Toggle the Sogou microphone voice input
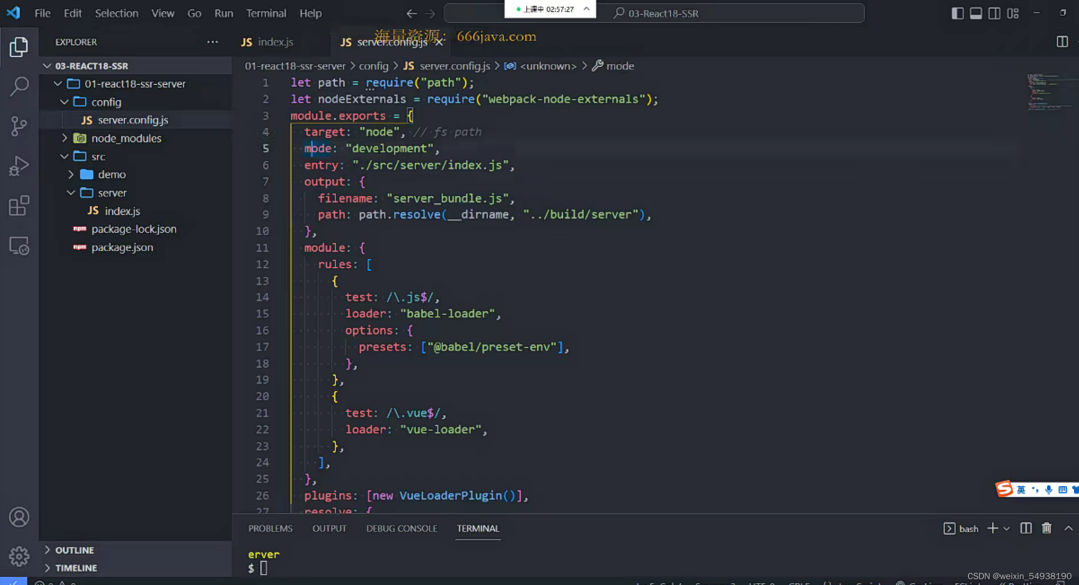 (1048, 489)
